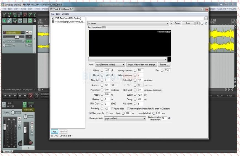Screen dimensions: 240x156
Task: Click MONO button on master mixer strip
Action: (6, 112)
